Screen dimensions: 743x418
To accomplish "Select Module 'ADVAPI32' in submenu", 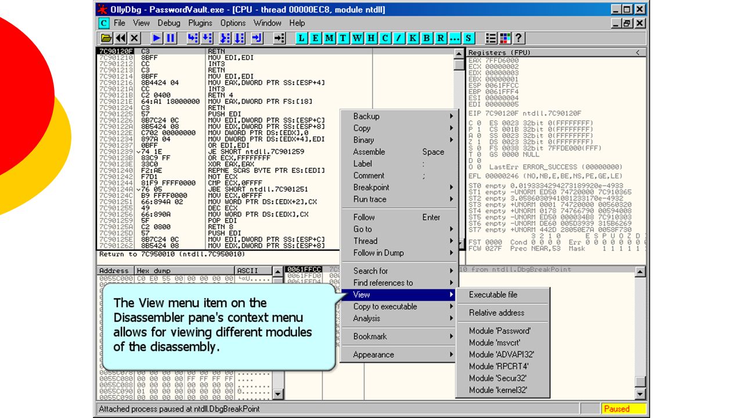I will point(502,355).
